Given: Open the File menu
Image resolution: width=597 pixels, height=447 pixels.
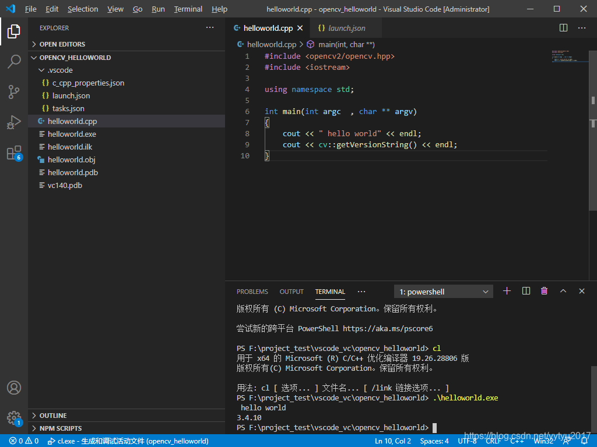Looking at the screenshot, I should click(30, 9).
